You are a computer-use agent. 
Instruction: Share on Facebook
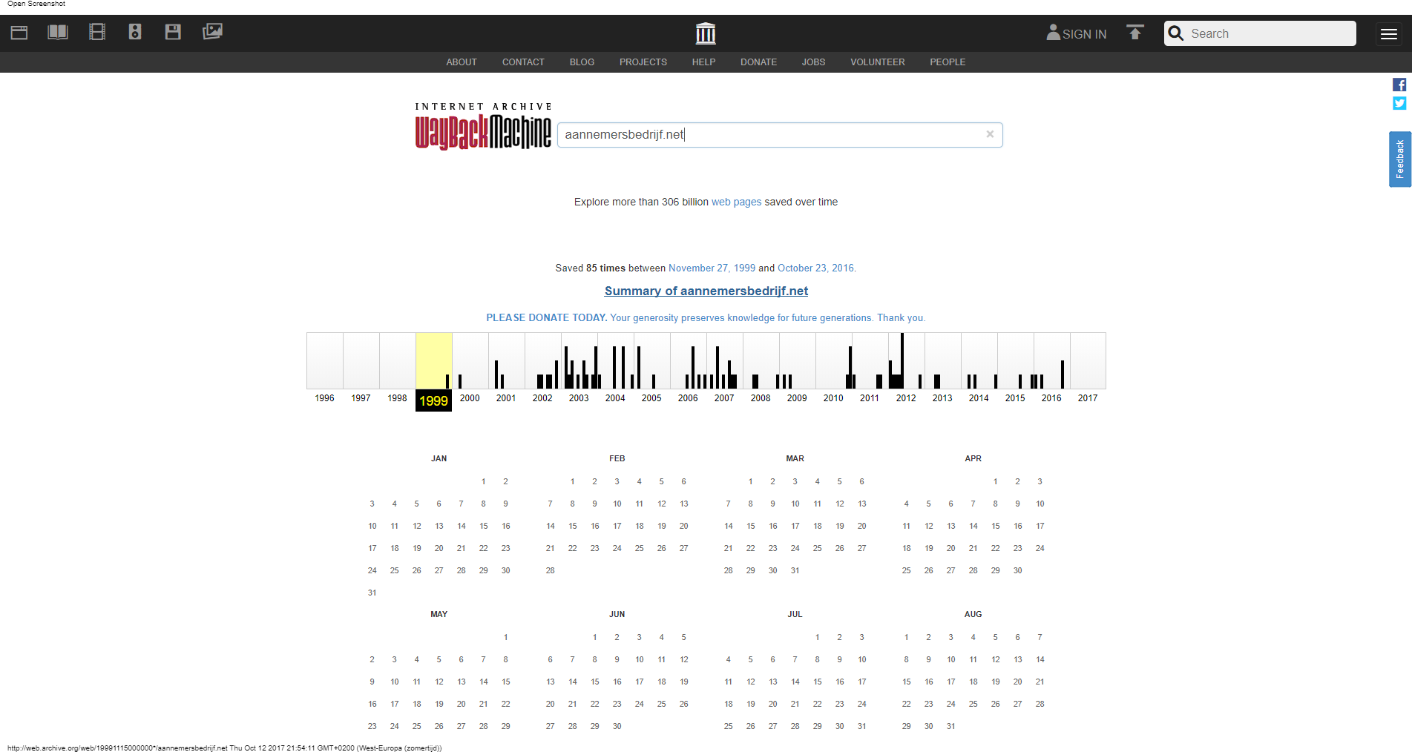tap(1399, 85)
